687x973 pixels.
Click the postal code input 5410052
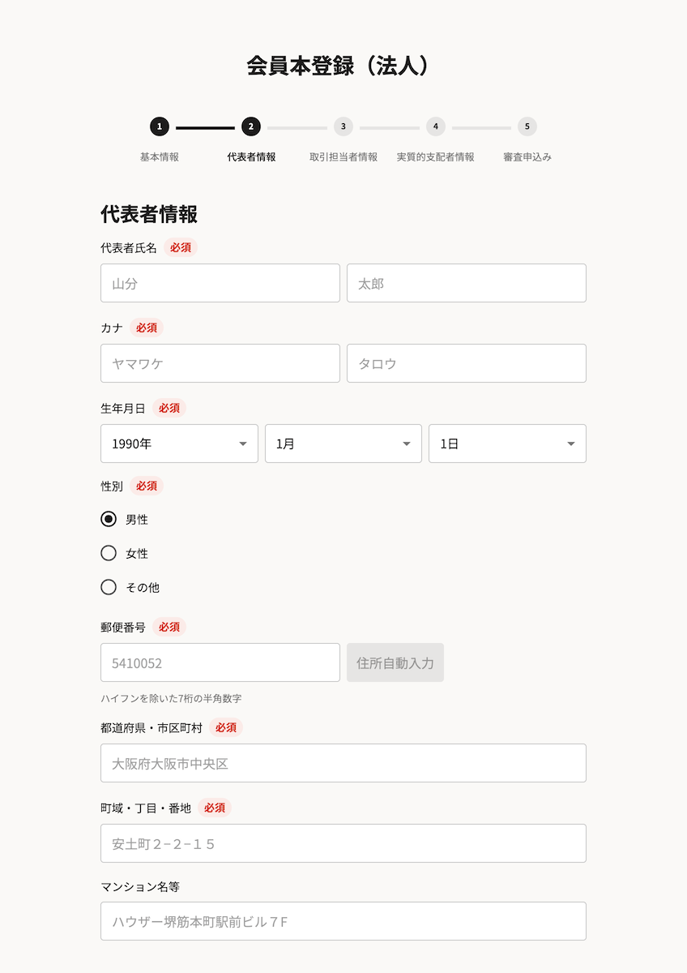tap(220, 662)
